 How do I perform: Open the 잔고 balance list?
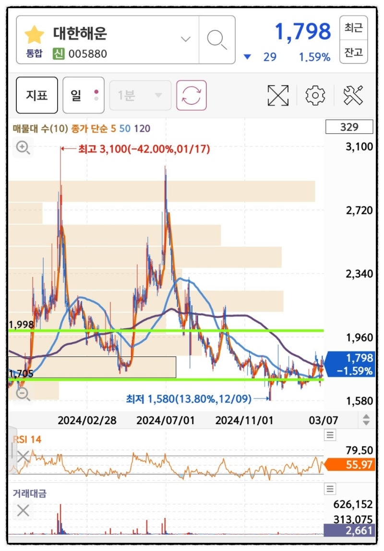353,51
